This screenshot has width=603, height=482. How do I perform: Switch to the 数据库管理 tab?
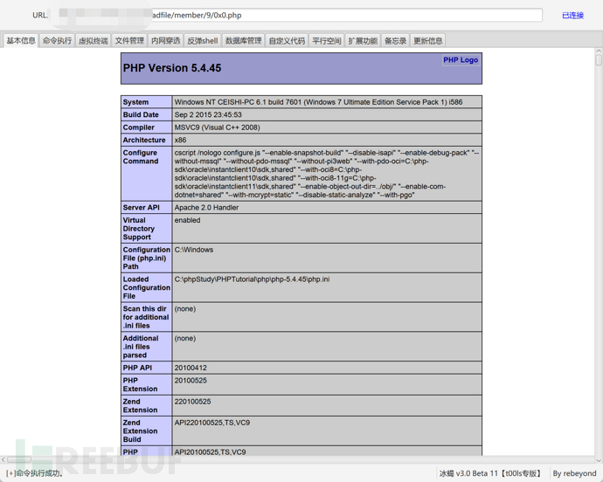[243, 41]
